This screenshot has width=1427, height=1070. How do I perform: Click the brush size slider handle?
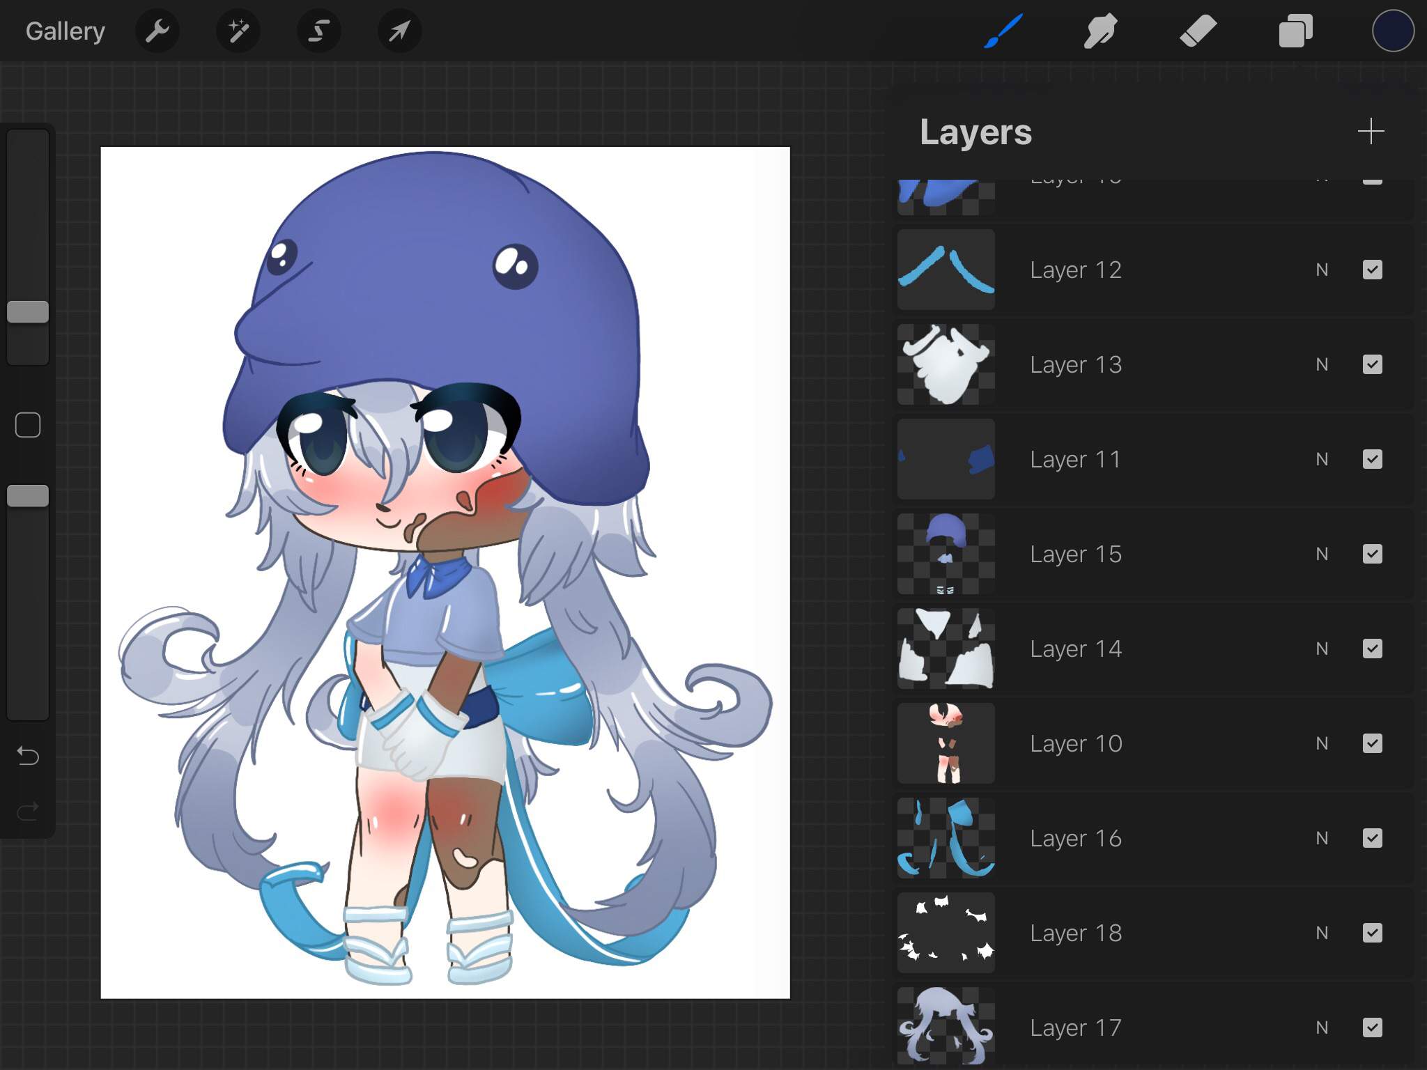coord(28,311)
